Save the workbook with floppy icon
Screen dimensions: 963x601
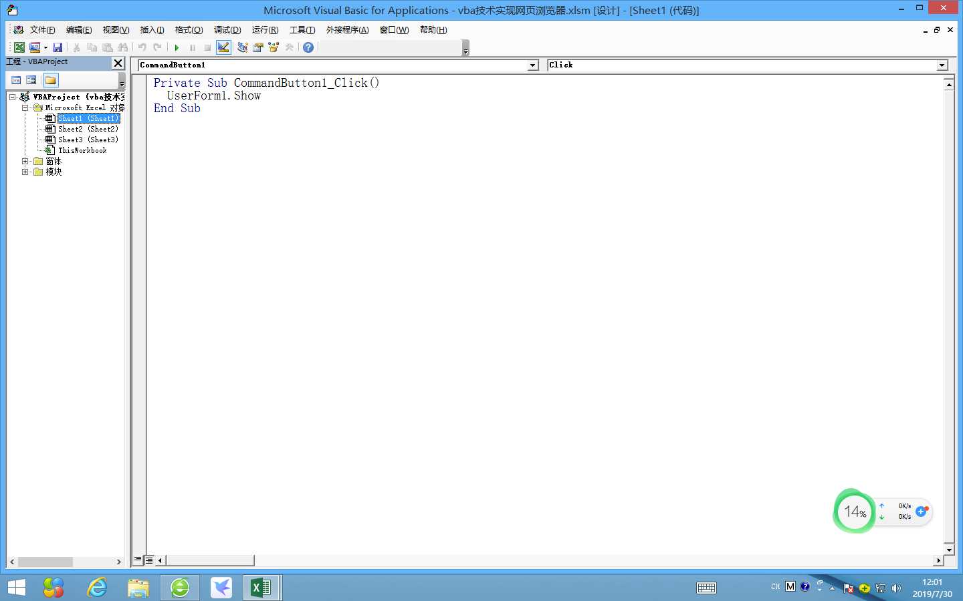click(x=58, y=47)
